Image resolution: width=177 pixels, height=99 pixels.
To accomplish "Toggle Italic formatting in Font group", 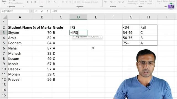I will pos(32,2).
